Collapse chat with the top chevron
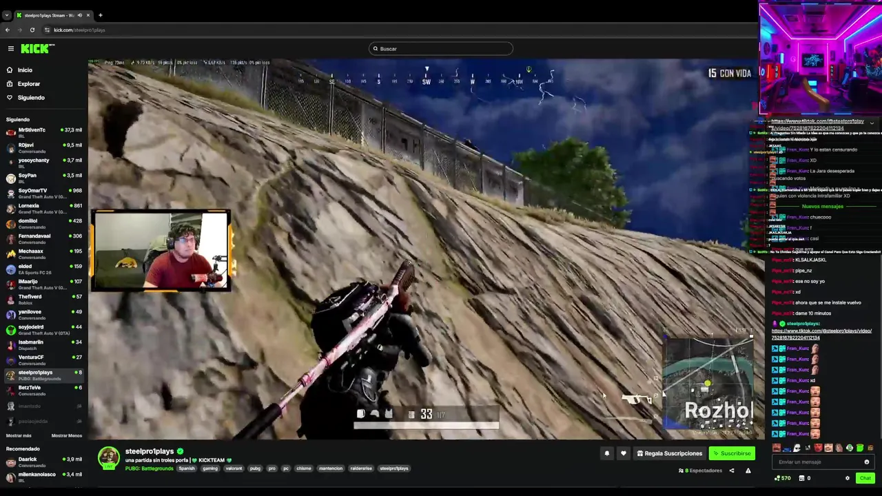 coord(872,123)
